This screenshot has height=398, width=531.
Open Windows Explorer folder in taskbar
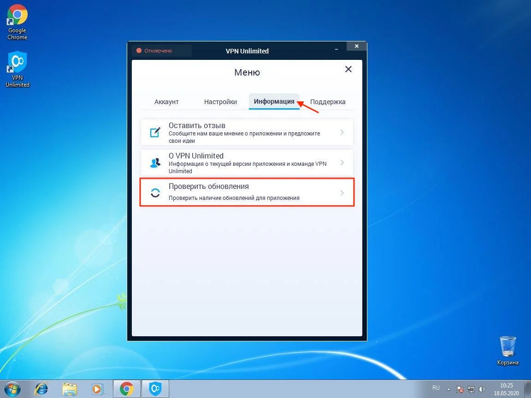point(69,389)
